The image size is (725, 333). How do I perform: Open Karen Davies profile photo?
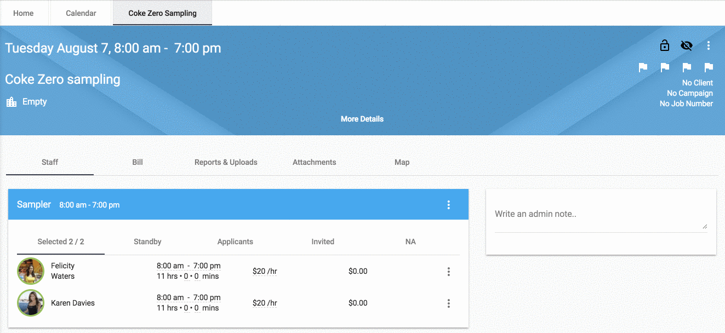click(31, 303)
